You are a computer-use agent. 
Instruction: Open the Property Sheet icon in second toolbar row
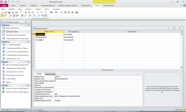click(22, 15)
